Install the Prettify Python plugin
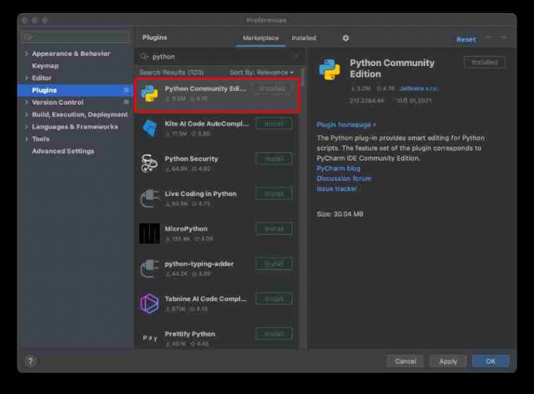 pyautogui.click(x=274, y=334)
